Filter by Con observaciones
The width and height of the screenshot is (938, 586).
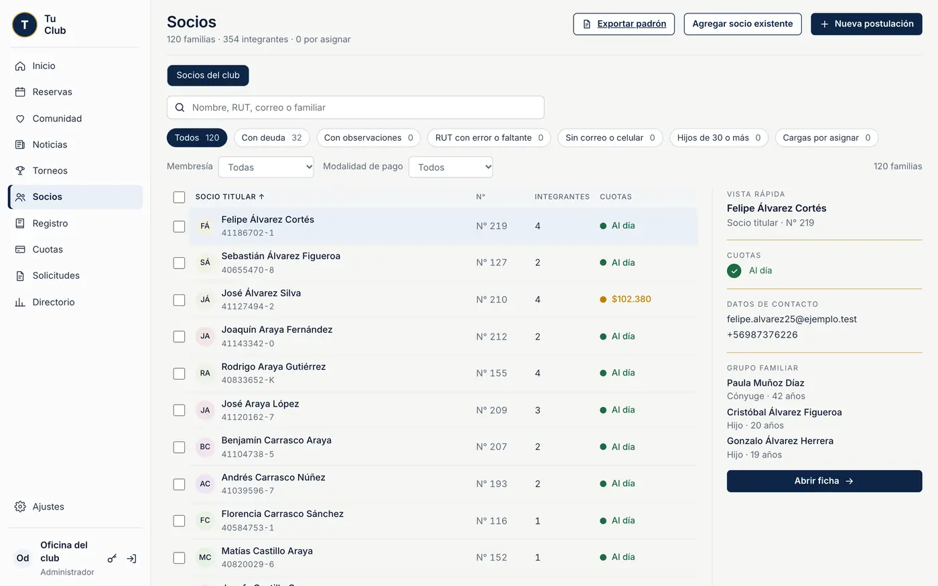tap(368, 137)
